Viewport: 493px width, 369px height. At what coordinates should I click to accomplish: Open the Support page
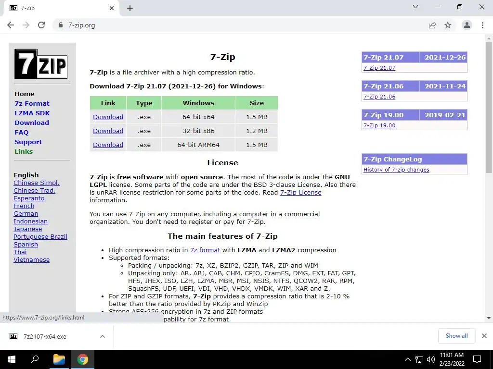28,142
